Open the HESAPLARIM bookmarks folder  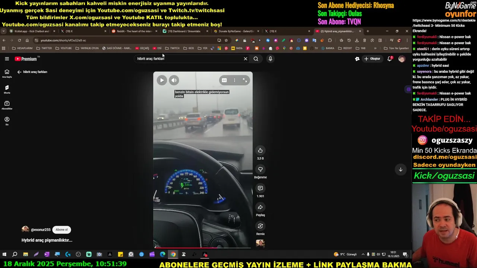(x=22, y=48)
